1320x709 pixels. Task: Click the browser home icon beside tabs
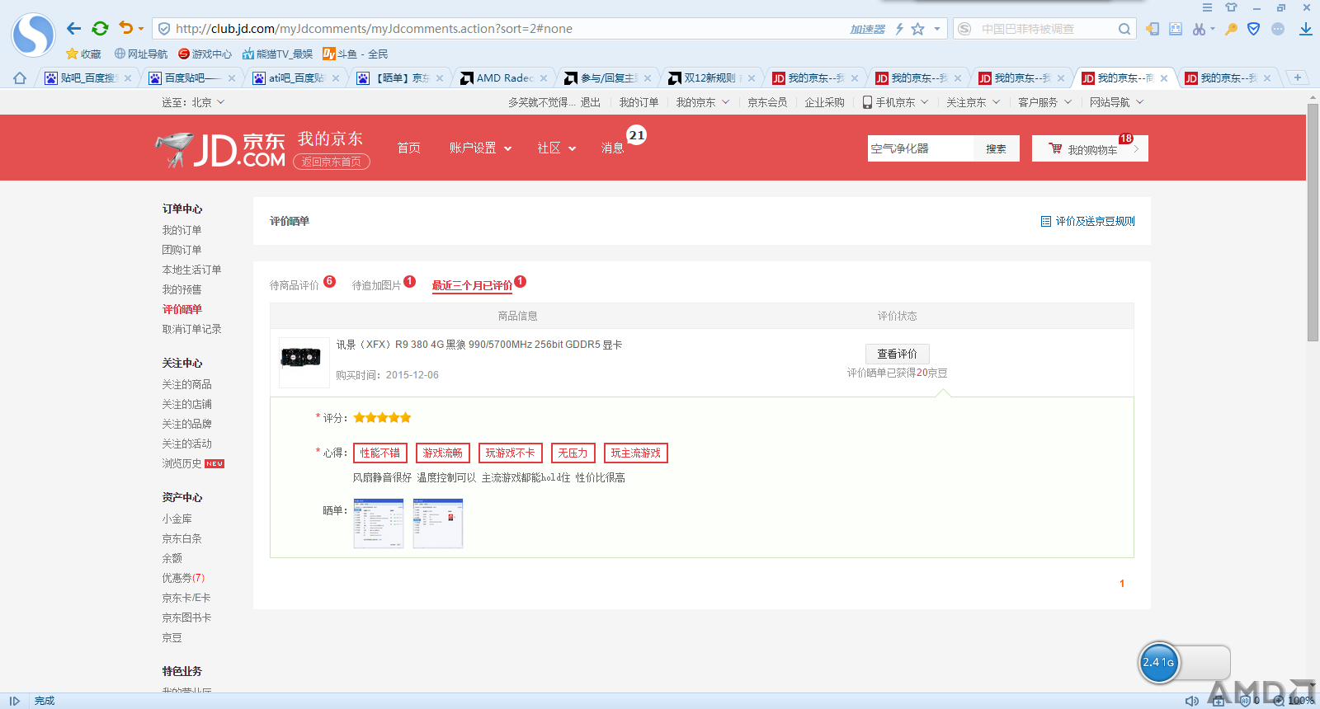[x=20, y=78]
